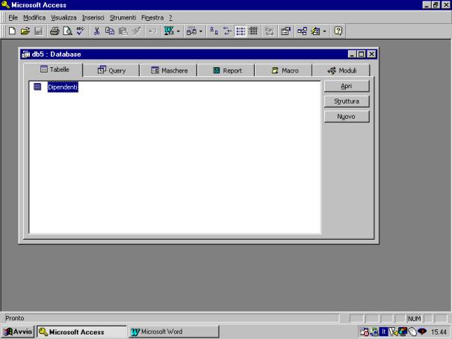Click the Pronto status bar text

[15, 318]
